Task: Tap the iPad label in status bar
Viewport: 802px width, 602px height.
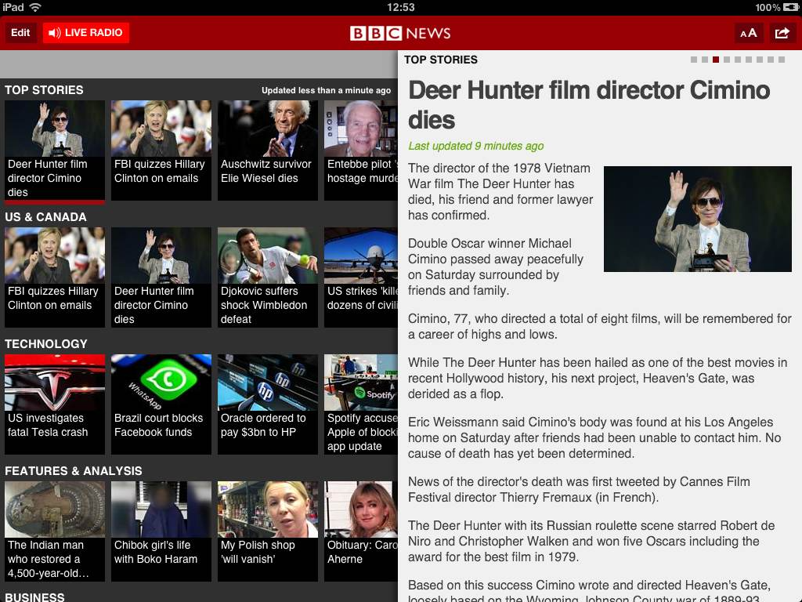Action: pos(13,7)
